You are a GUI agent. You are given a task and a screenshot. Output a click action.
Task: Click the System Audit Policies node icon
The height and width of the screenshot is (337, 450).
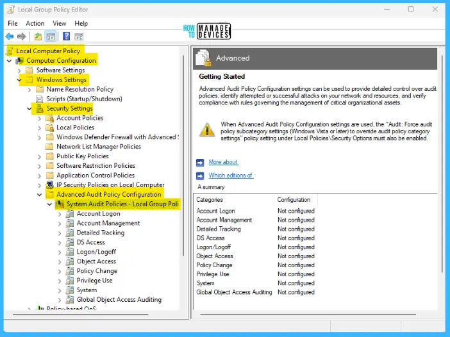click(x=60, y=204)
